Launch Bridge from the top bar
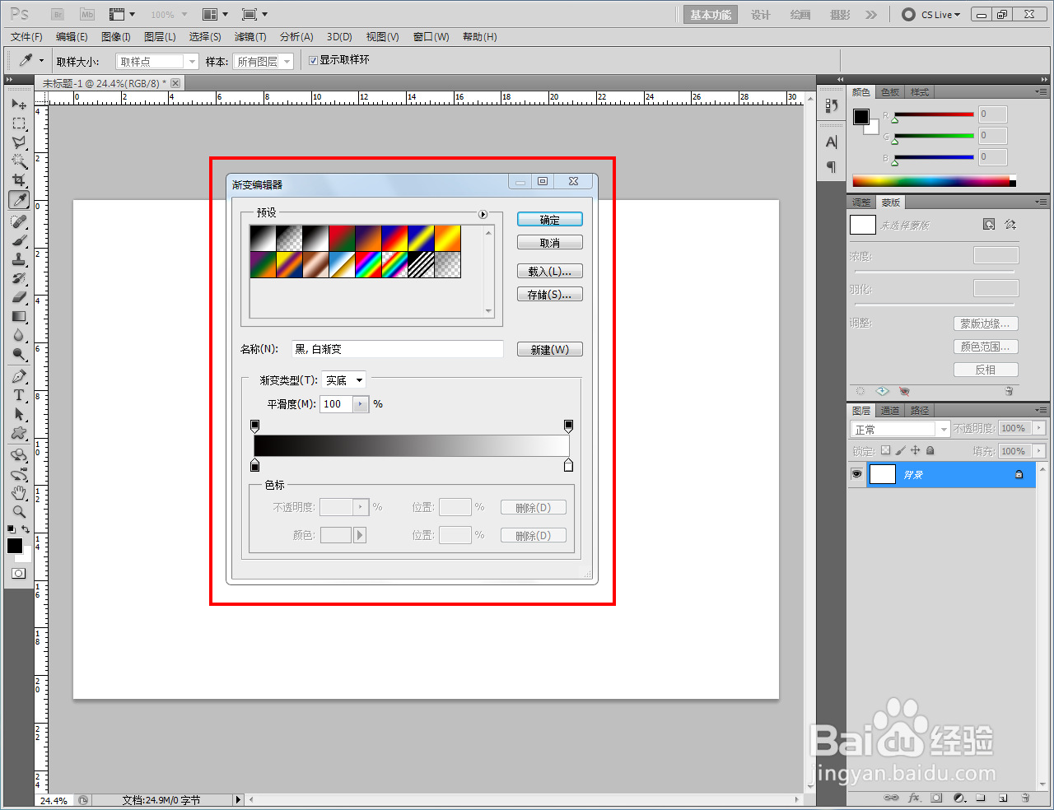 [58, 15]
